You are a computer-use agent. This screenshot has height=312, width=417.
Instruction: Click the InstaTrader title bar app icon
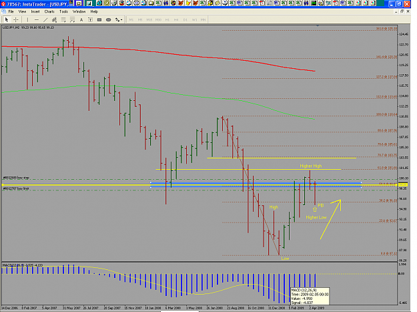pyautogui.click(x=3, y=4)
